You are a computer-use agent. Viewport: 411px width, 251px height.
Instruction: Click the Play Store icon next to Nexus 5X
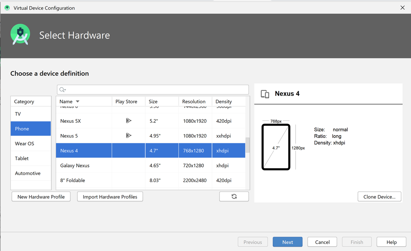128,120
